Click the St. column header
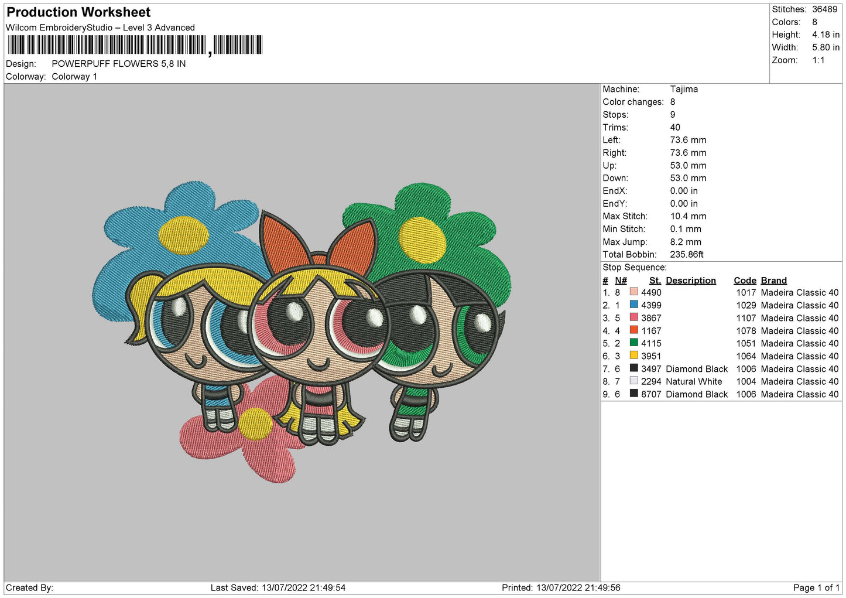 click(x=655, y=281)
